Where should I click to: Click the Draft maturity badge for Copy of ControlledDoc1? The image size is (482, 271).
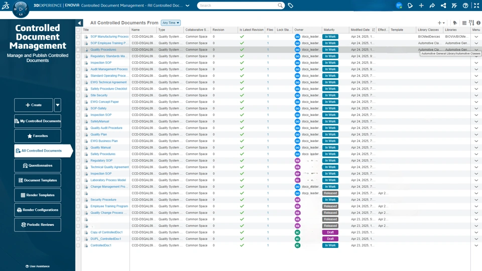tap(330, 232)
